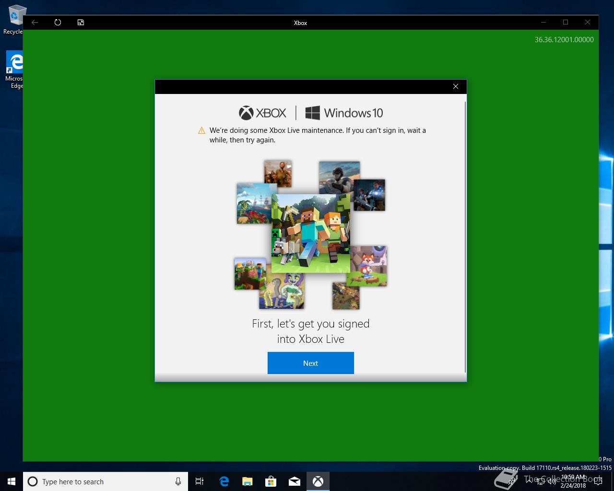614x491 pixels.
Task: Open the Mail app from the taskbar
Action: pyautogui.click(x=295, y=481)
